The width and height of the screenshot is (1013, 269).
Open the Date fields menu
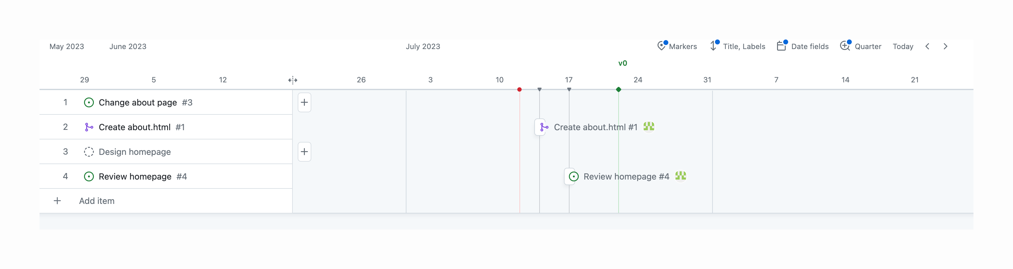[x=803, y=46]
